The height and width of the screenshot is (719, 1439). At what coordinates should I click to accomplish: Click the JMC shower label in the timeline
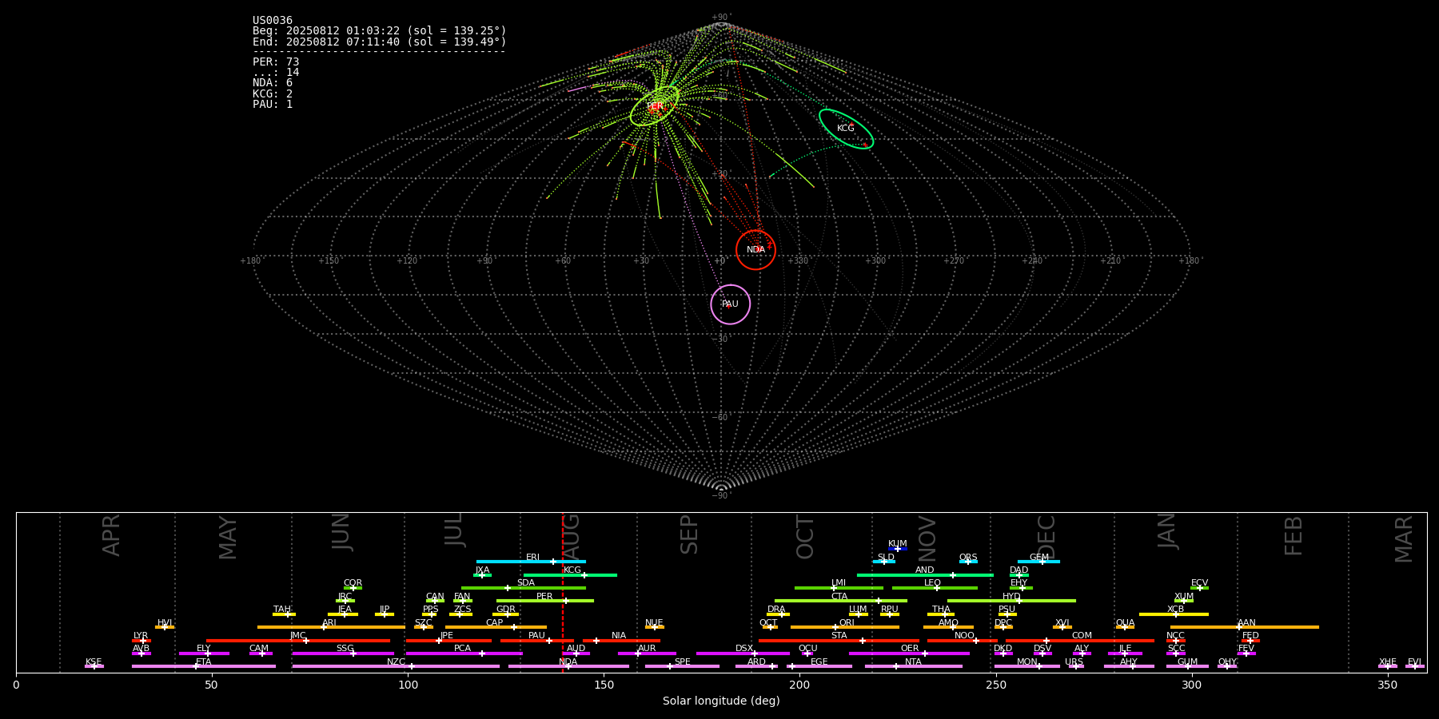pos(297,636)
